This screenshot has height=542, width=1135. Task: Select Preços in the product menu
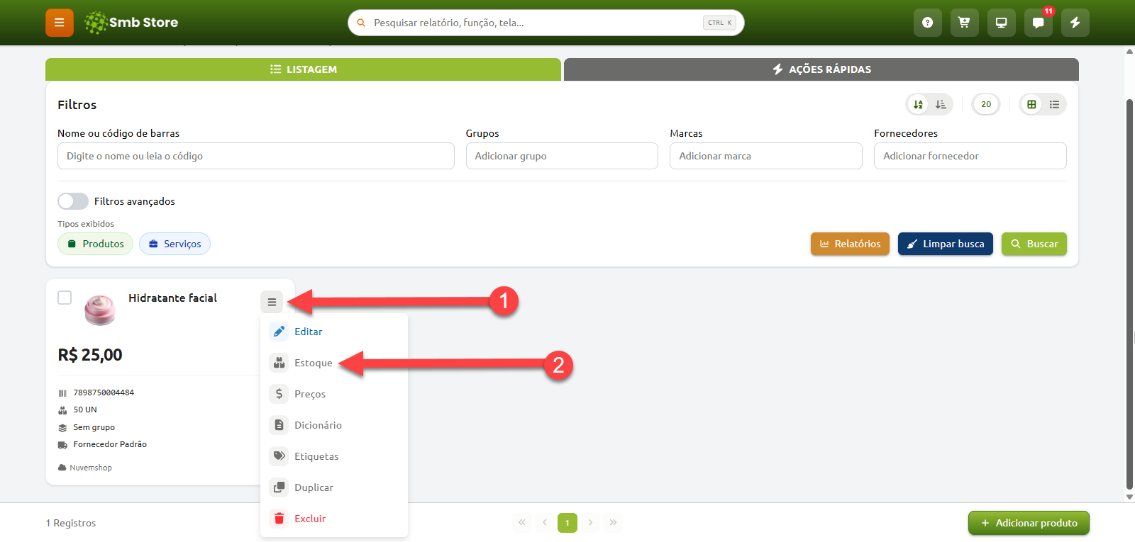pyautogui.click(x=334, y=394)
